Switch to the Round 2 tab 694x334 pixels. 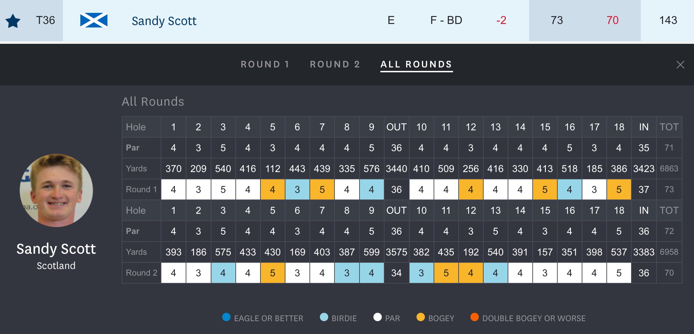335,64
